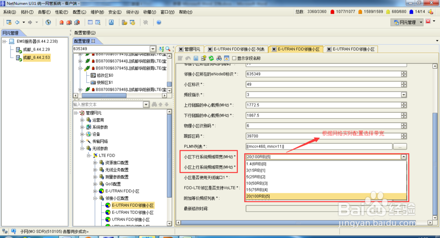Close the 配置管理 tab via its X
The image size is (440, 238).
[x=93, y=41]
